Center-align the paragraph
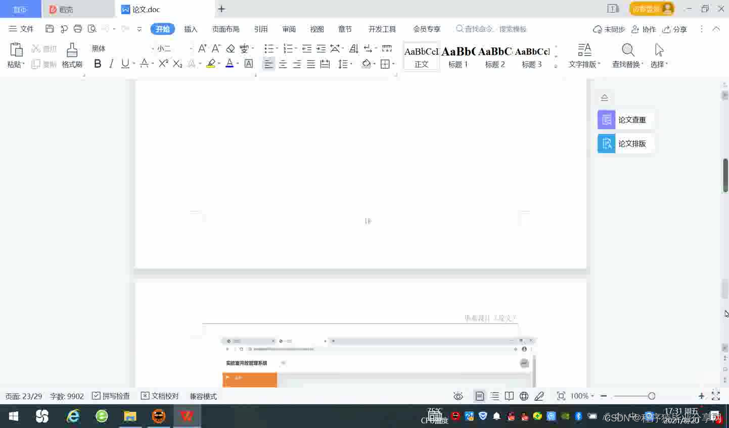 click(283, 64)
